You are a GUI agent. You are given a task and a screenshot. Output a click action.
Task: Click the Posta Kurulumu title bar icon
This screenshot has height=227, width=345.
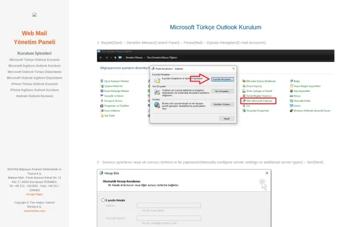pyautogui.click(x=153, y=68)
